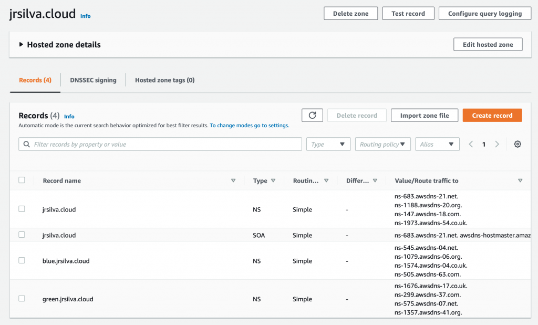Select the green.jrsilva.cloud record checkbox
The height and width of the screenshot is (325, 538).
tap(22, 298)
